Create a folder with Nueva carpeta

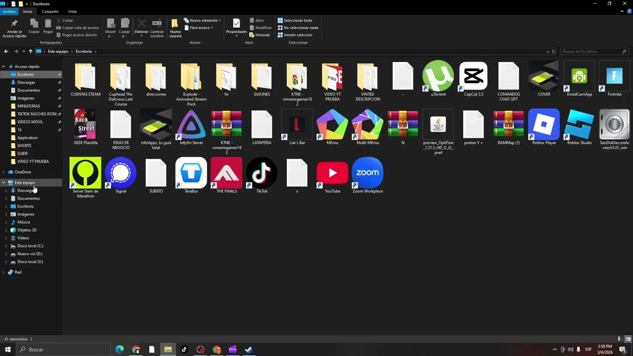click(x=175, y=28)
